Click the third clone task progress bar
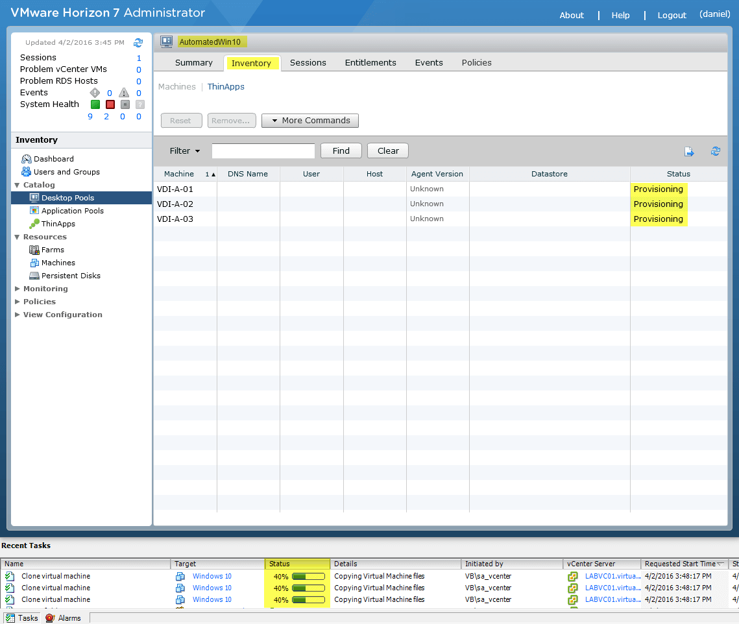The width and height of the screenshot is (739, 624). click(309, 600)
